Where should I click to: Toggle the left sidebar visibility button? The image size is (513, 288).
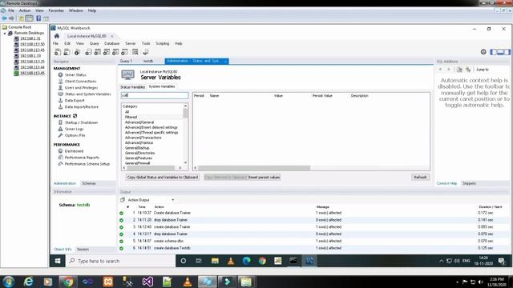(494, 52)
